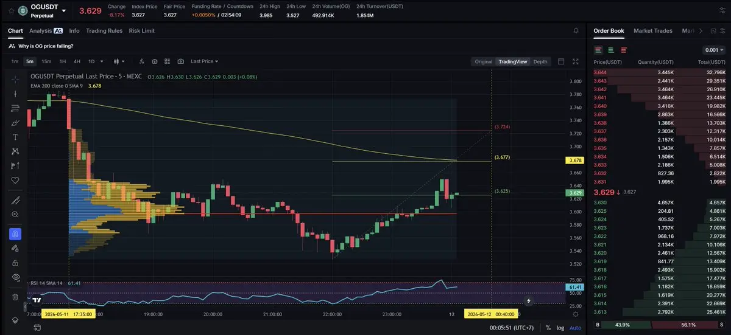The width and height of the screenshot is (731, 335).
Task: Click the heart favorites icon in sidebar
Action: pos(15,180)
